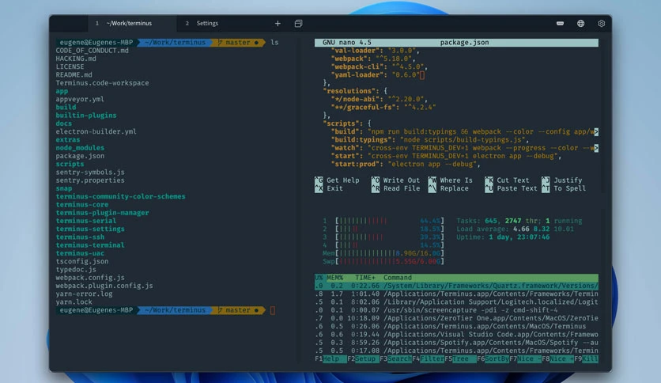Click sentry.properties file name
Image resolution: width=661 pixels, height=383 pixels.
pos(90,180)
